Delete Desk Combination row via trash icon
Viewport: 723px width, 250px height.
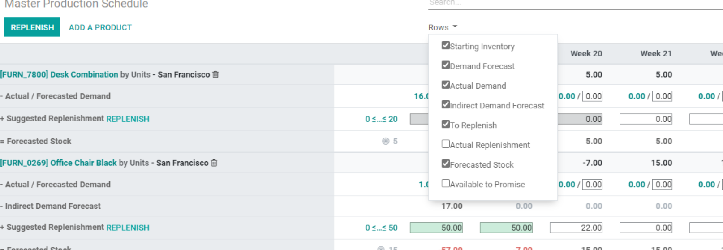pos(215,74)
